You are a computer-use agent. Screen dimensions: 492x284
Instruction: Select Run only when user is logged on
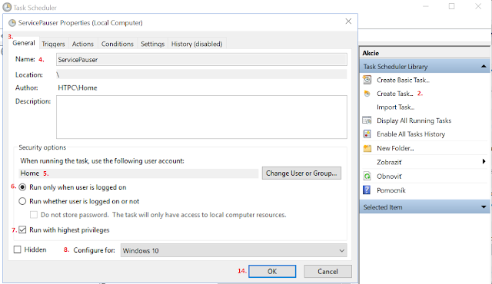coord(22,187)
